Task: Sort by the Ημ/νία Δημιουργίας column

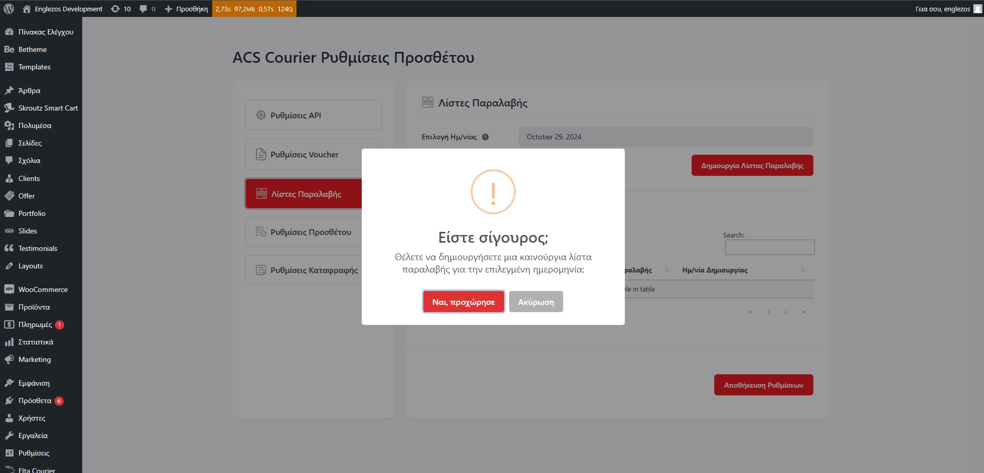Action: [x=743, y=270]
